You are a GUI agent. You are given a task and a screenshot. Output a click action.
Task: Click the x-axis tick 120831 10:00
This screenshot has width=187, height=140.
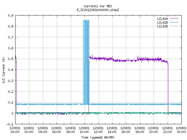[84, 130]
